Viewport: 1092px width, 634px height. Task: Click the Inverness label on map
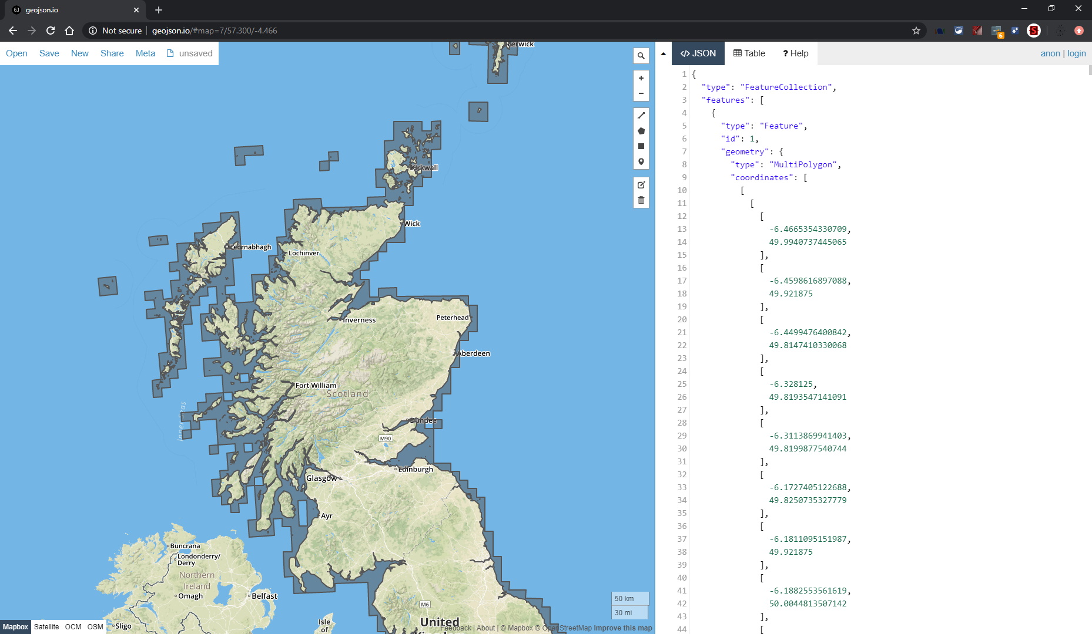[359, 320]
